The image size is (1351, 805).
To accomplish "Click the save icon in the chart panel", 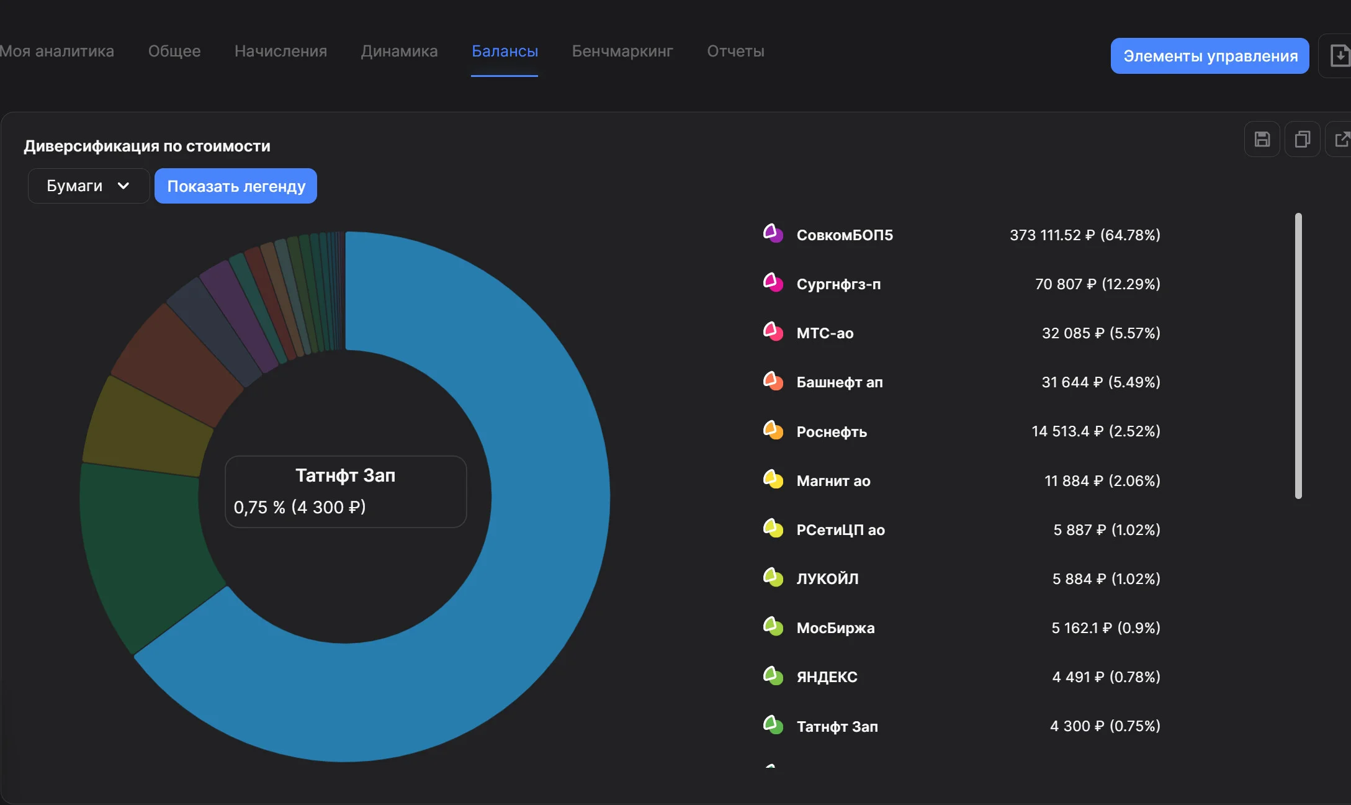I will click(x=1262, y=139).
